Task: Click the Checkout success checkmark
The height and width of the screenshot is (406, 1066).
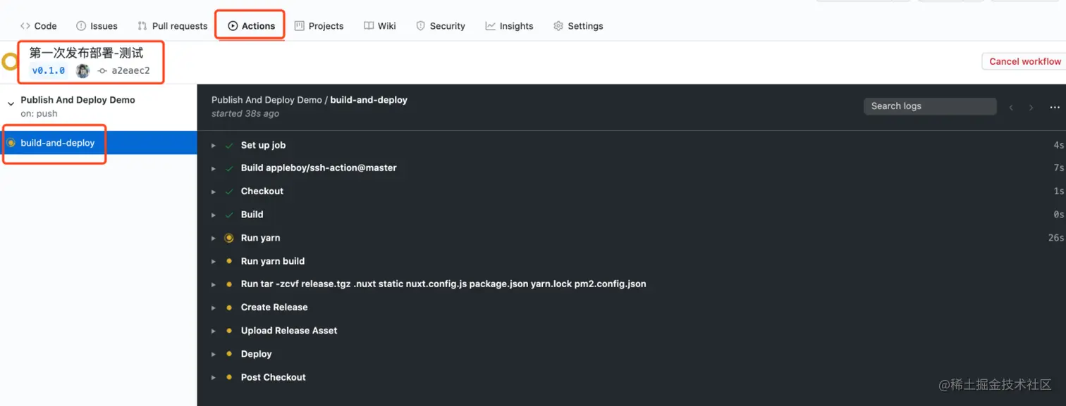Action: (229, 191)
